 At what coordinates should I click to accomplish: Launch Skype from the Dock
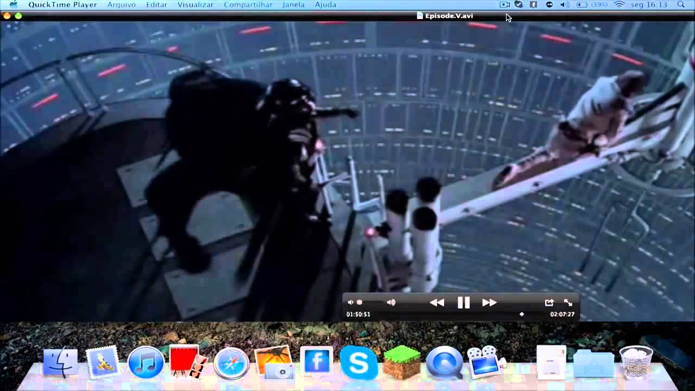pyautogui.click(x=359, y=362)
